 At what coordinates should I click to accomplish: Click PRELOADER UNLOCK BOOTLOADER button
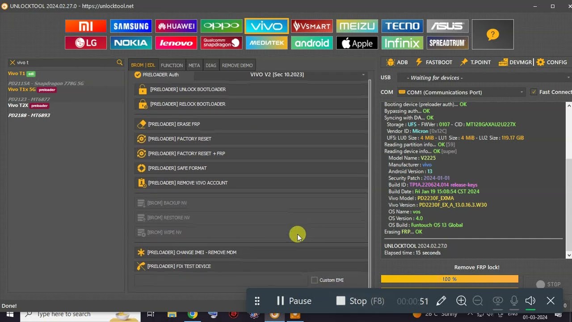(x=188, y=89)
